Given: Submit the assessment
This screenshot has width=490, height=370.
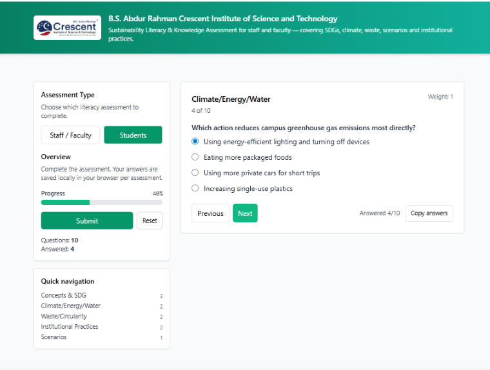Looking at the screenshot, I should [87, 220].
